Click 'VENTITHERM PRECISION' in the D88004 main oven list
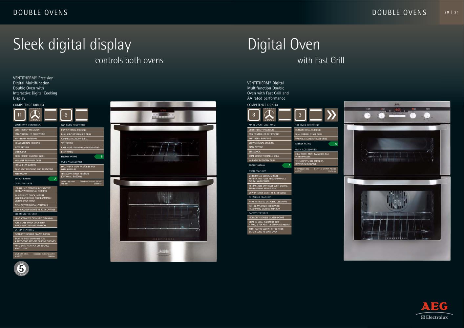The height and width of the screenshot is (328, 464). click(x=35, y=130)
